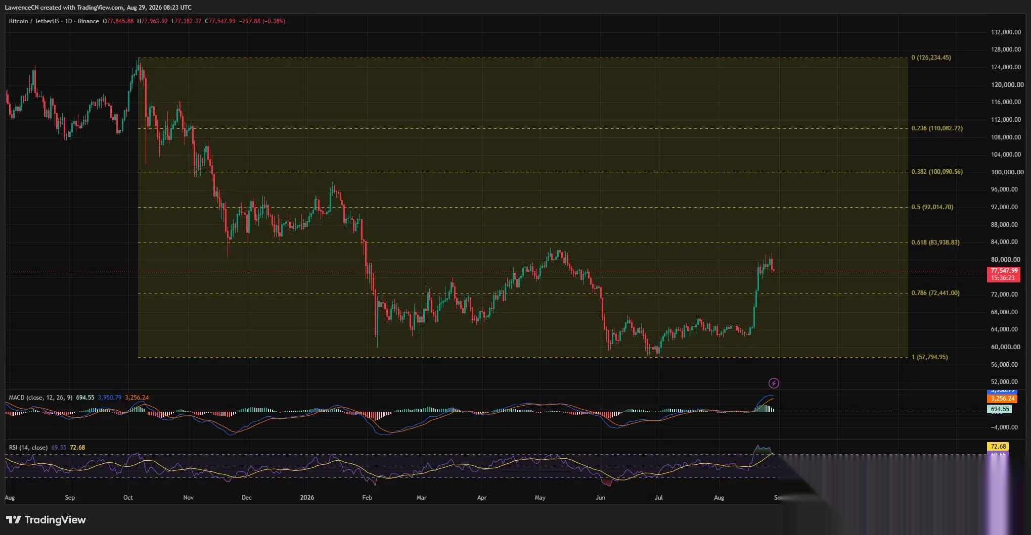Click the Jun label on the time axis
1031x535 pixels.
tap(600, 498)
